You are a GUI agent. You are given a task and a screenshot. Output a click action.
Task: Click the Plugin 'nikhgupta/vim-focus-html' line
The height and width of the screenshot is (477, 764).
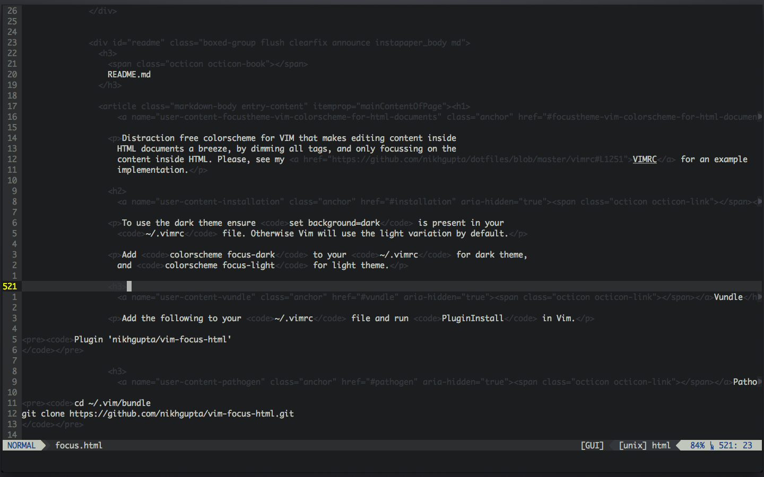(153, 339)
